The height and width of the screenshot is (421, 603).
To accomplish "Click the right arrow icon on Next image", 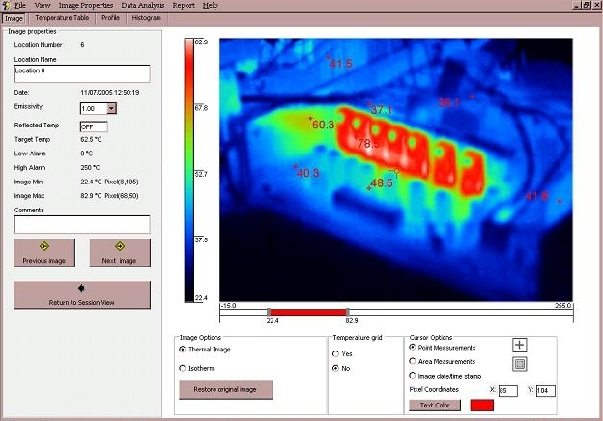I will 120,246.
